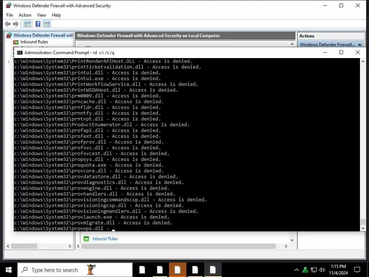
Task: Click the fifth taskbar file icon
Action: point(213,270)
